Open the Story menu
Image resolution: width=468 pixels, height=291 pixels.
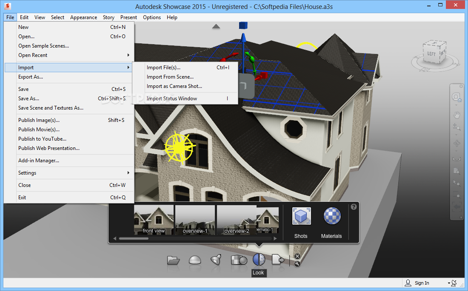[x=108, y=17]
